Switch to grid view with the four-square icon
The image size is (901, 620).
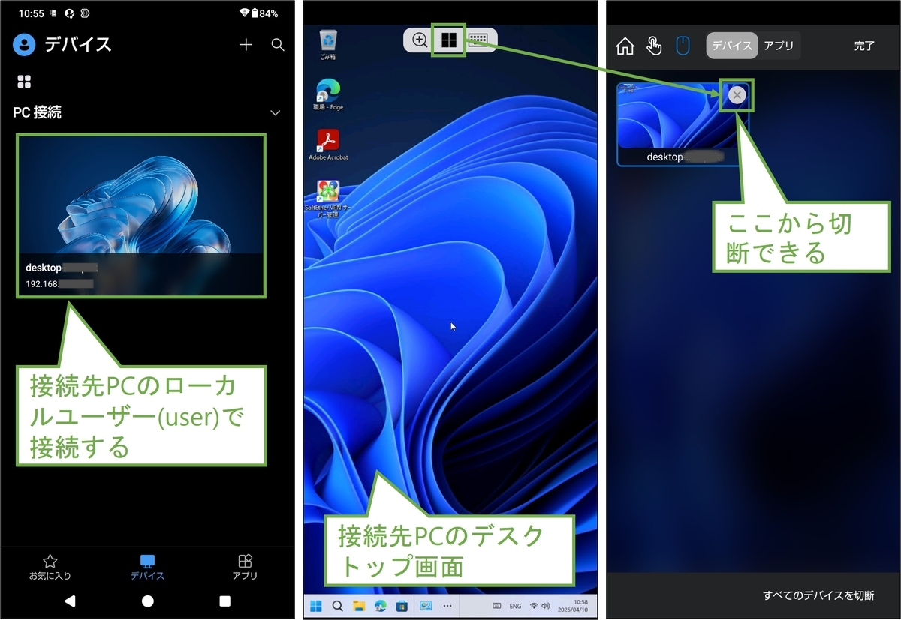[x=24, y=82]
